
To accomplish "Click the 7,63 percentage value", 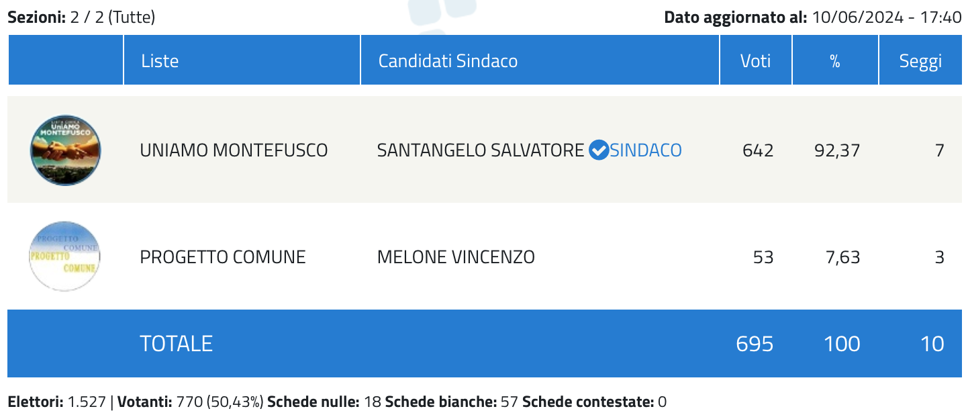I will click(842, 257).
